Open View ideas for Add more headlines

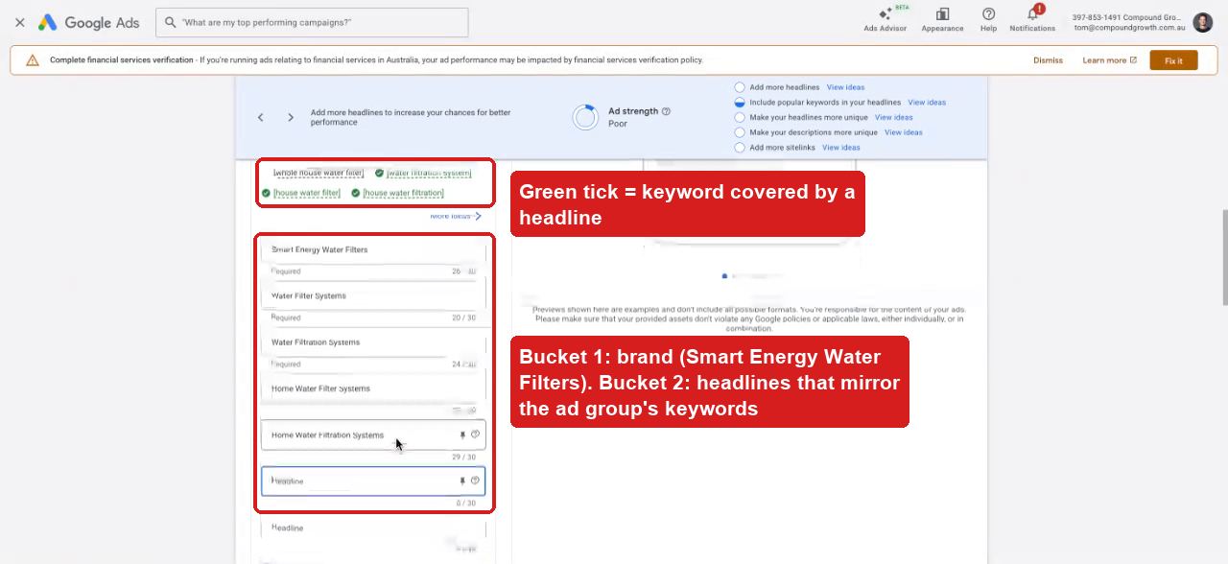[x=845, y=87]
